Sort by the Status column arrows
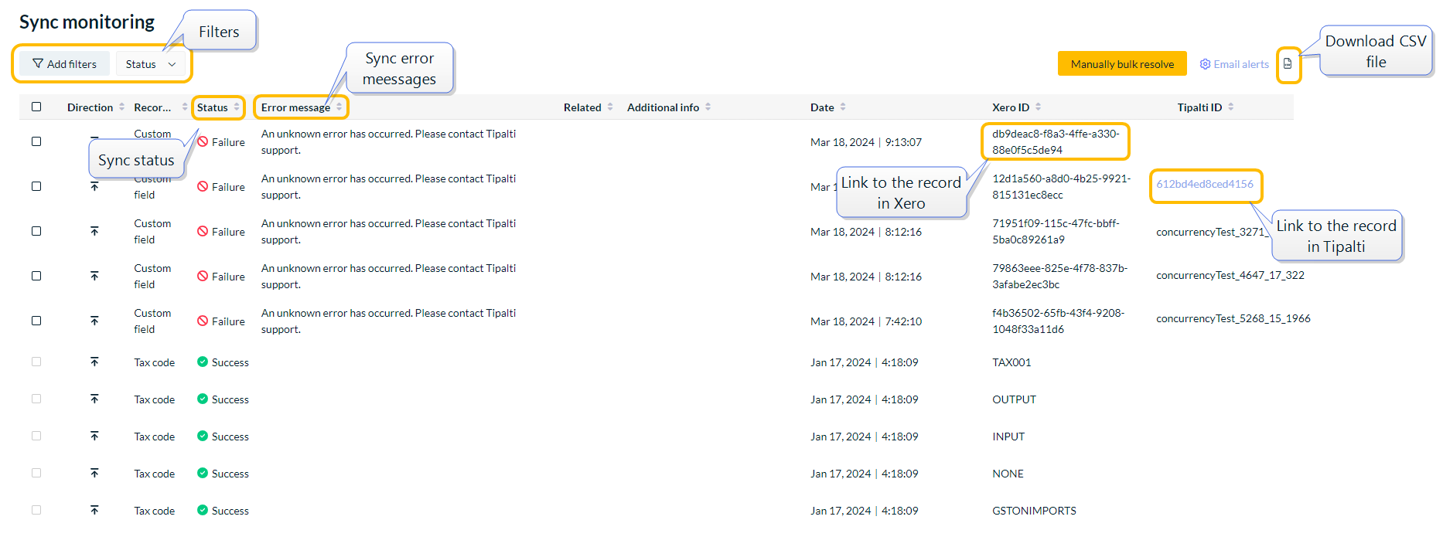Screen dimensions: 1443x547 (237, 107)
